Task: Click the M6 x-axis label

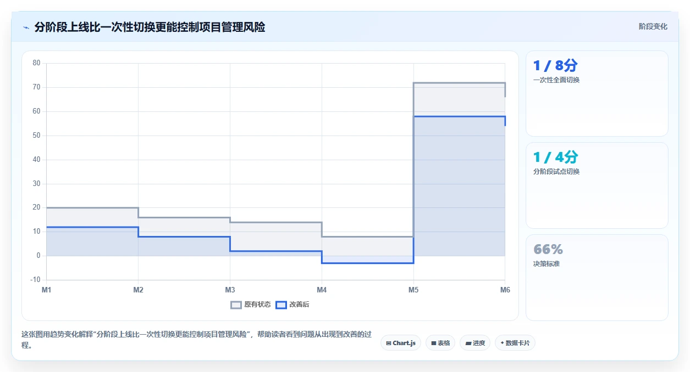Action: pyautogui.click(x=505, y=290)
